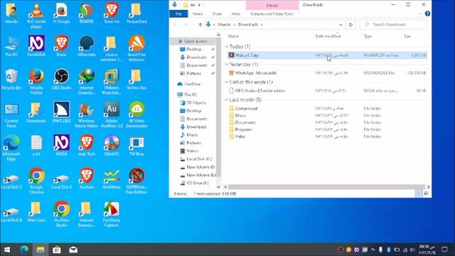Collapse the Yesterday group

(227, 64)
